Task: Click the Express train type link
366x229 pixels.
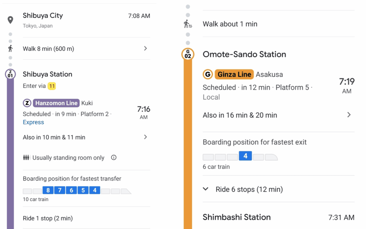Action: click(33, 122)
